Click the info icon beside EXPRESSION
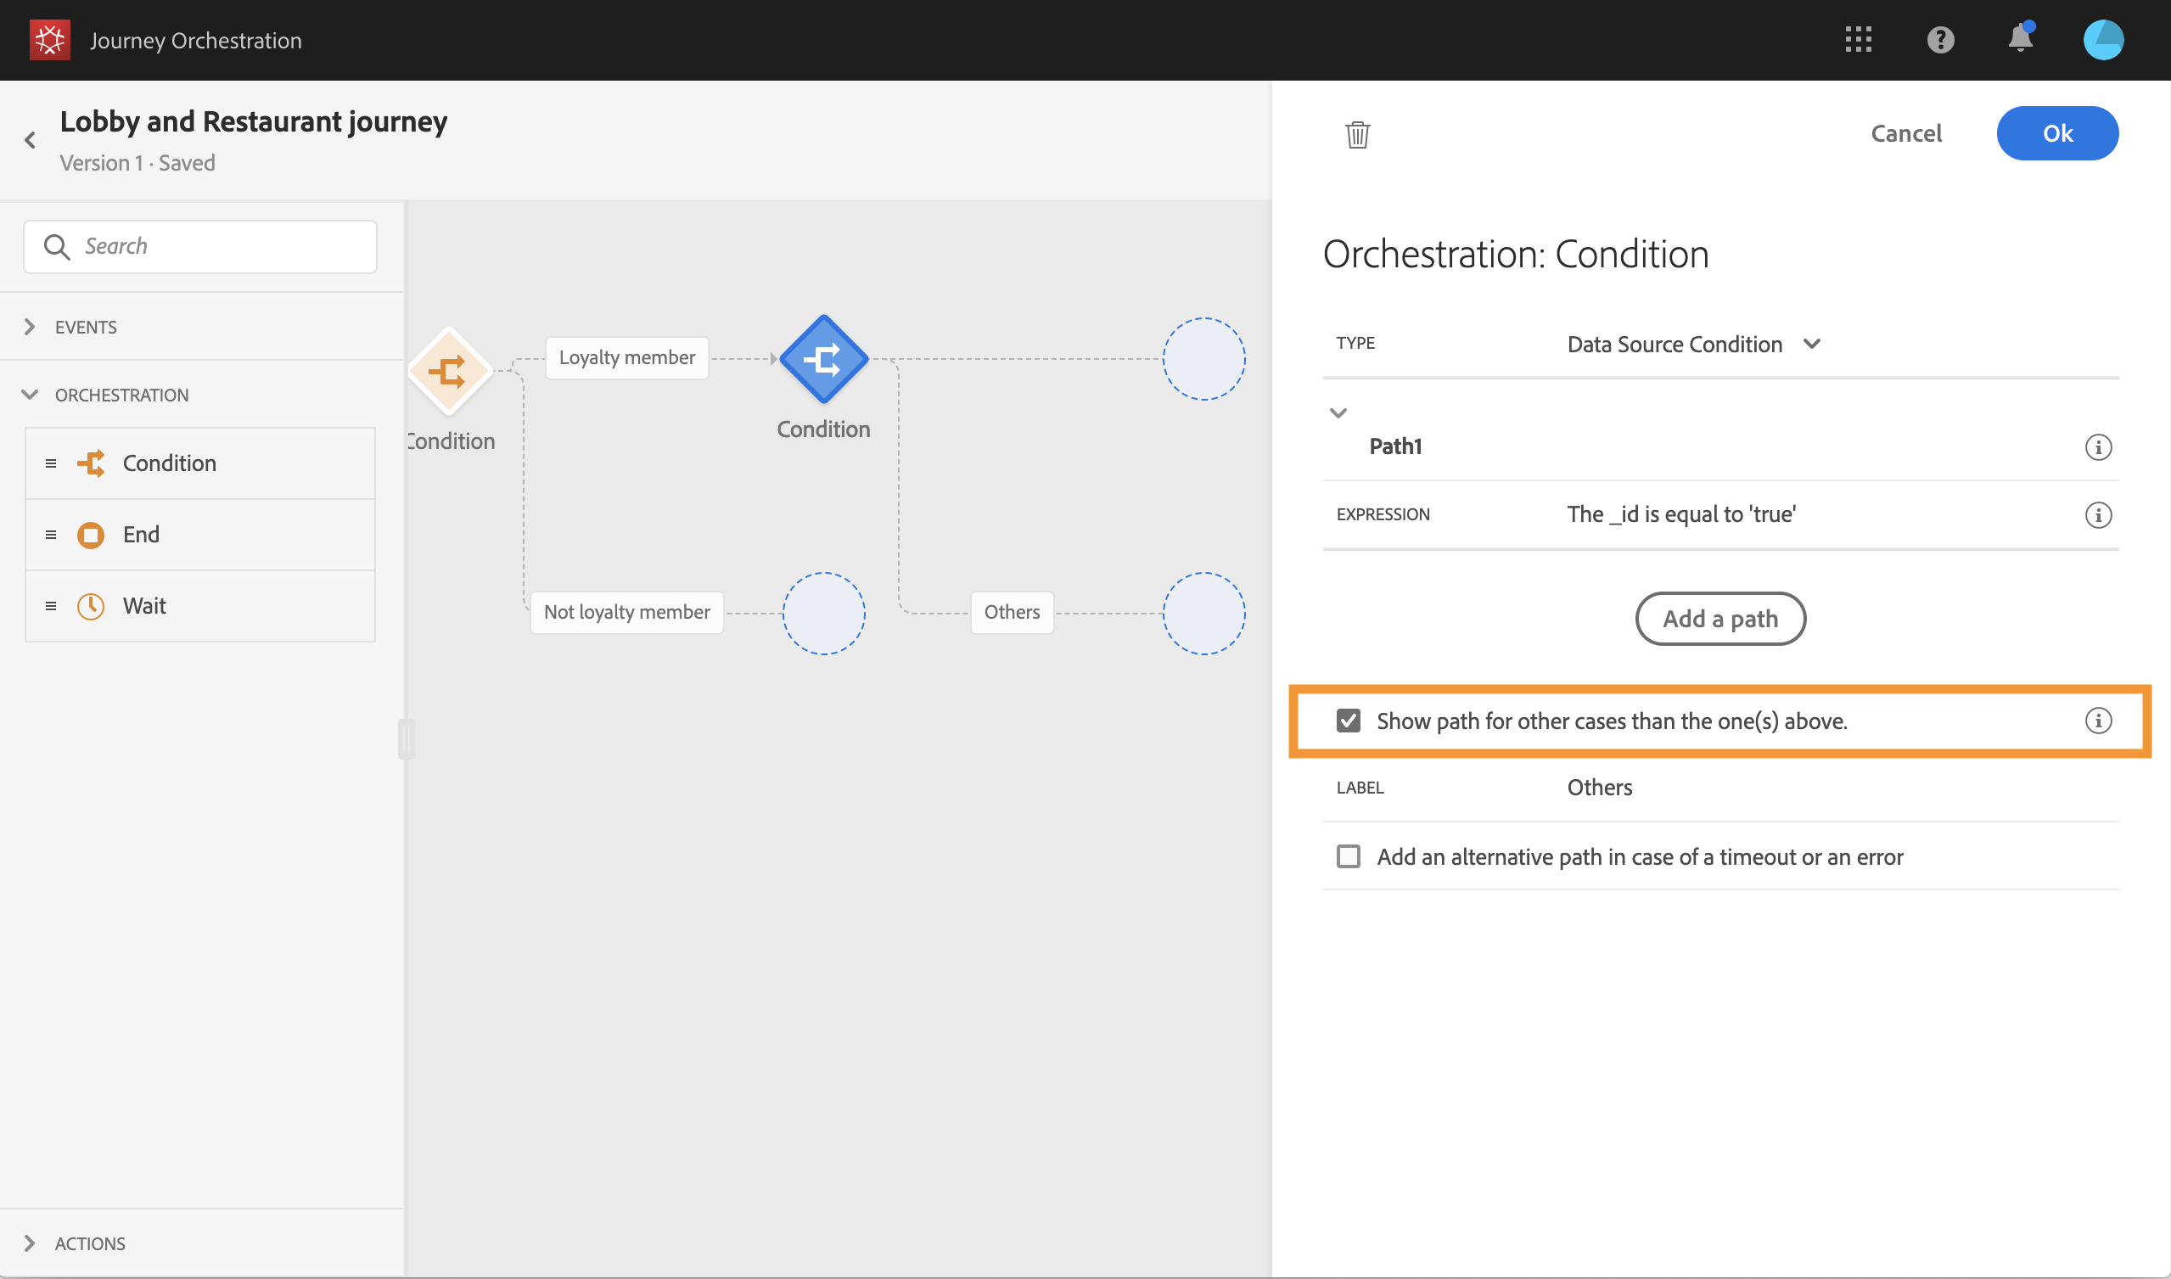This screenshot has width=2171, height=1279. tap(2097, 515)
